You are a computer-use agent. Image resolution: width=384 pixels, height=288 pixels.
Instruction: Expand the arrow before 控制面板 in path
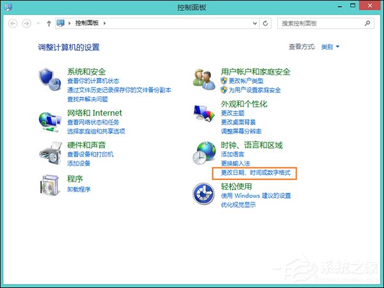tap(70, 23)
